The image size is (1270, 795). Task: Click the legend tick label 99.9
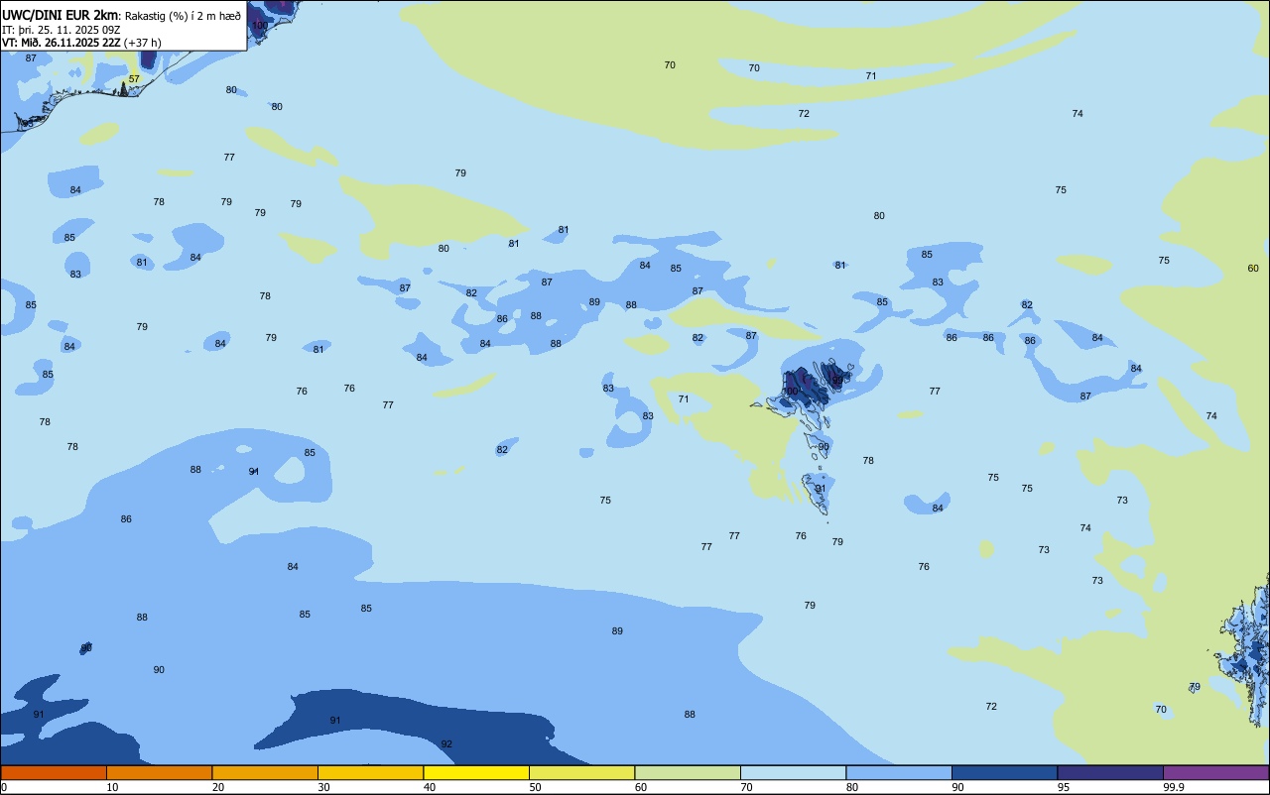tap(1173, 787)
